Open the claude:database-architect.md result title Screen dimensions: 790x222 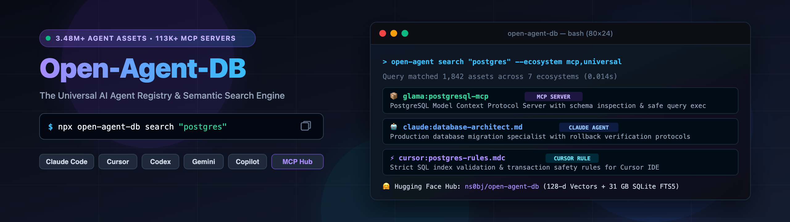coord(463,127)
